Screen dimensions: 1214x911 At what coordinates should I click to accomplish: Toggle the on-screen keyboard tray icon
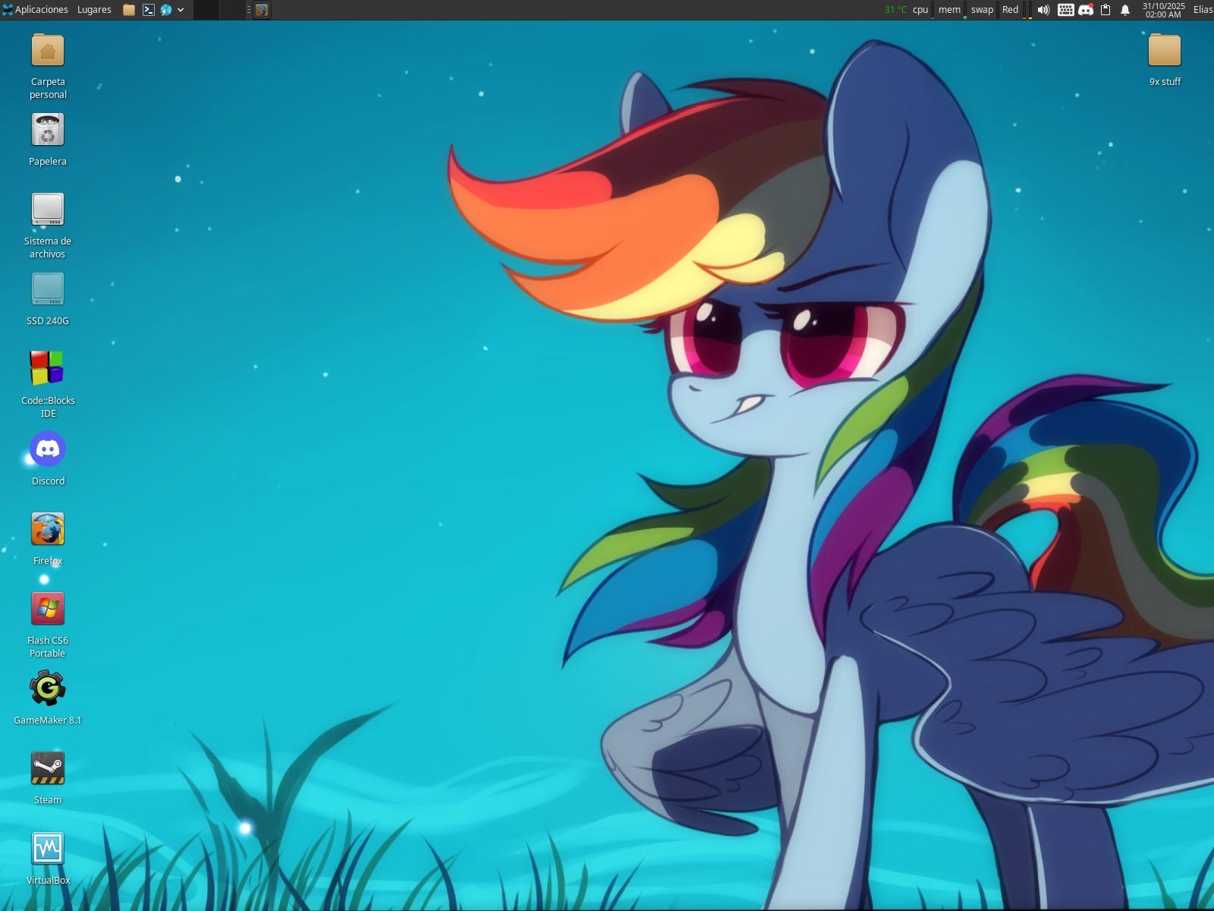pos(1065,10)
